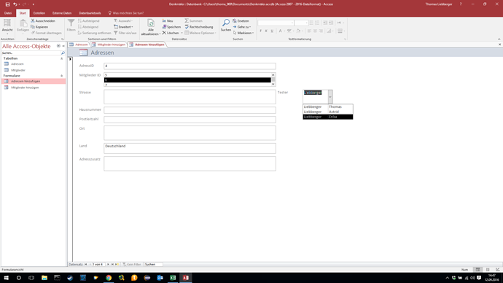The width and height of the screenshot is (503, 283).
Task: Click the Suchen magnifier icon in ribbon
Action: point(226,23)
